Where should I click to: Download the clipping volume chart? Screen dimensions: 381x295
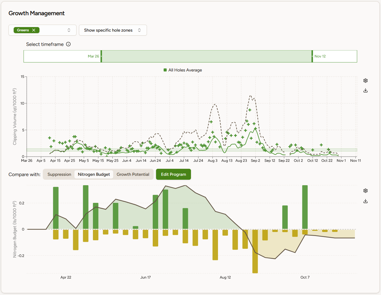click(366, 90)
